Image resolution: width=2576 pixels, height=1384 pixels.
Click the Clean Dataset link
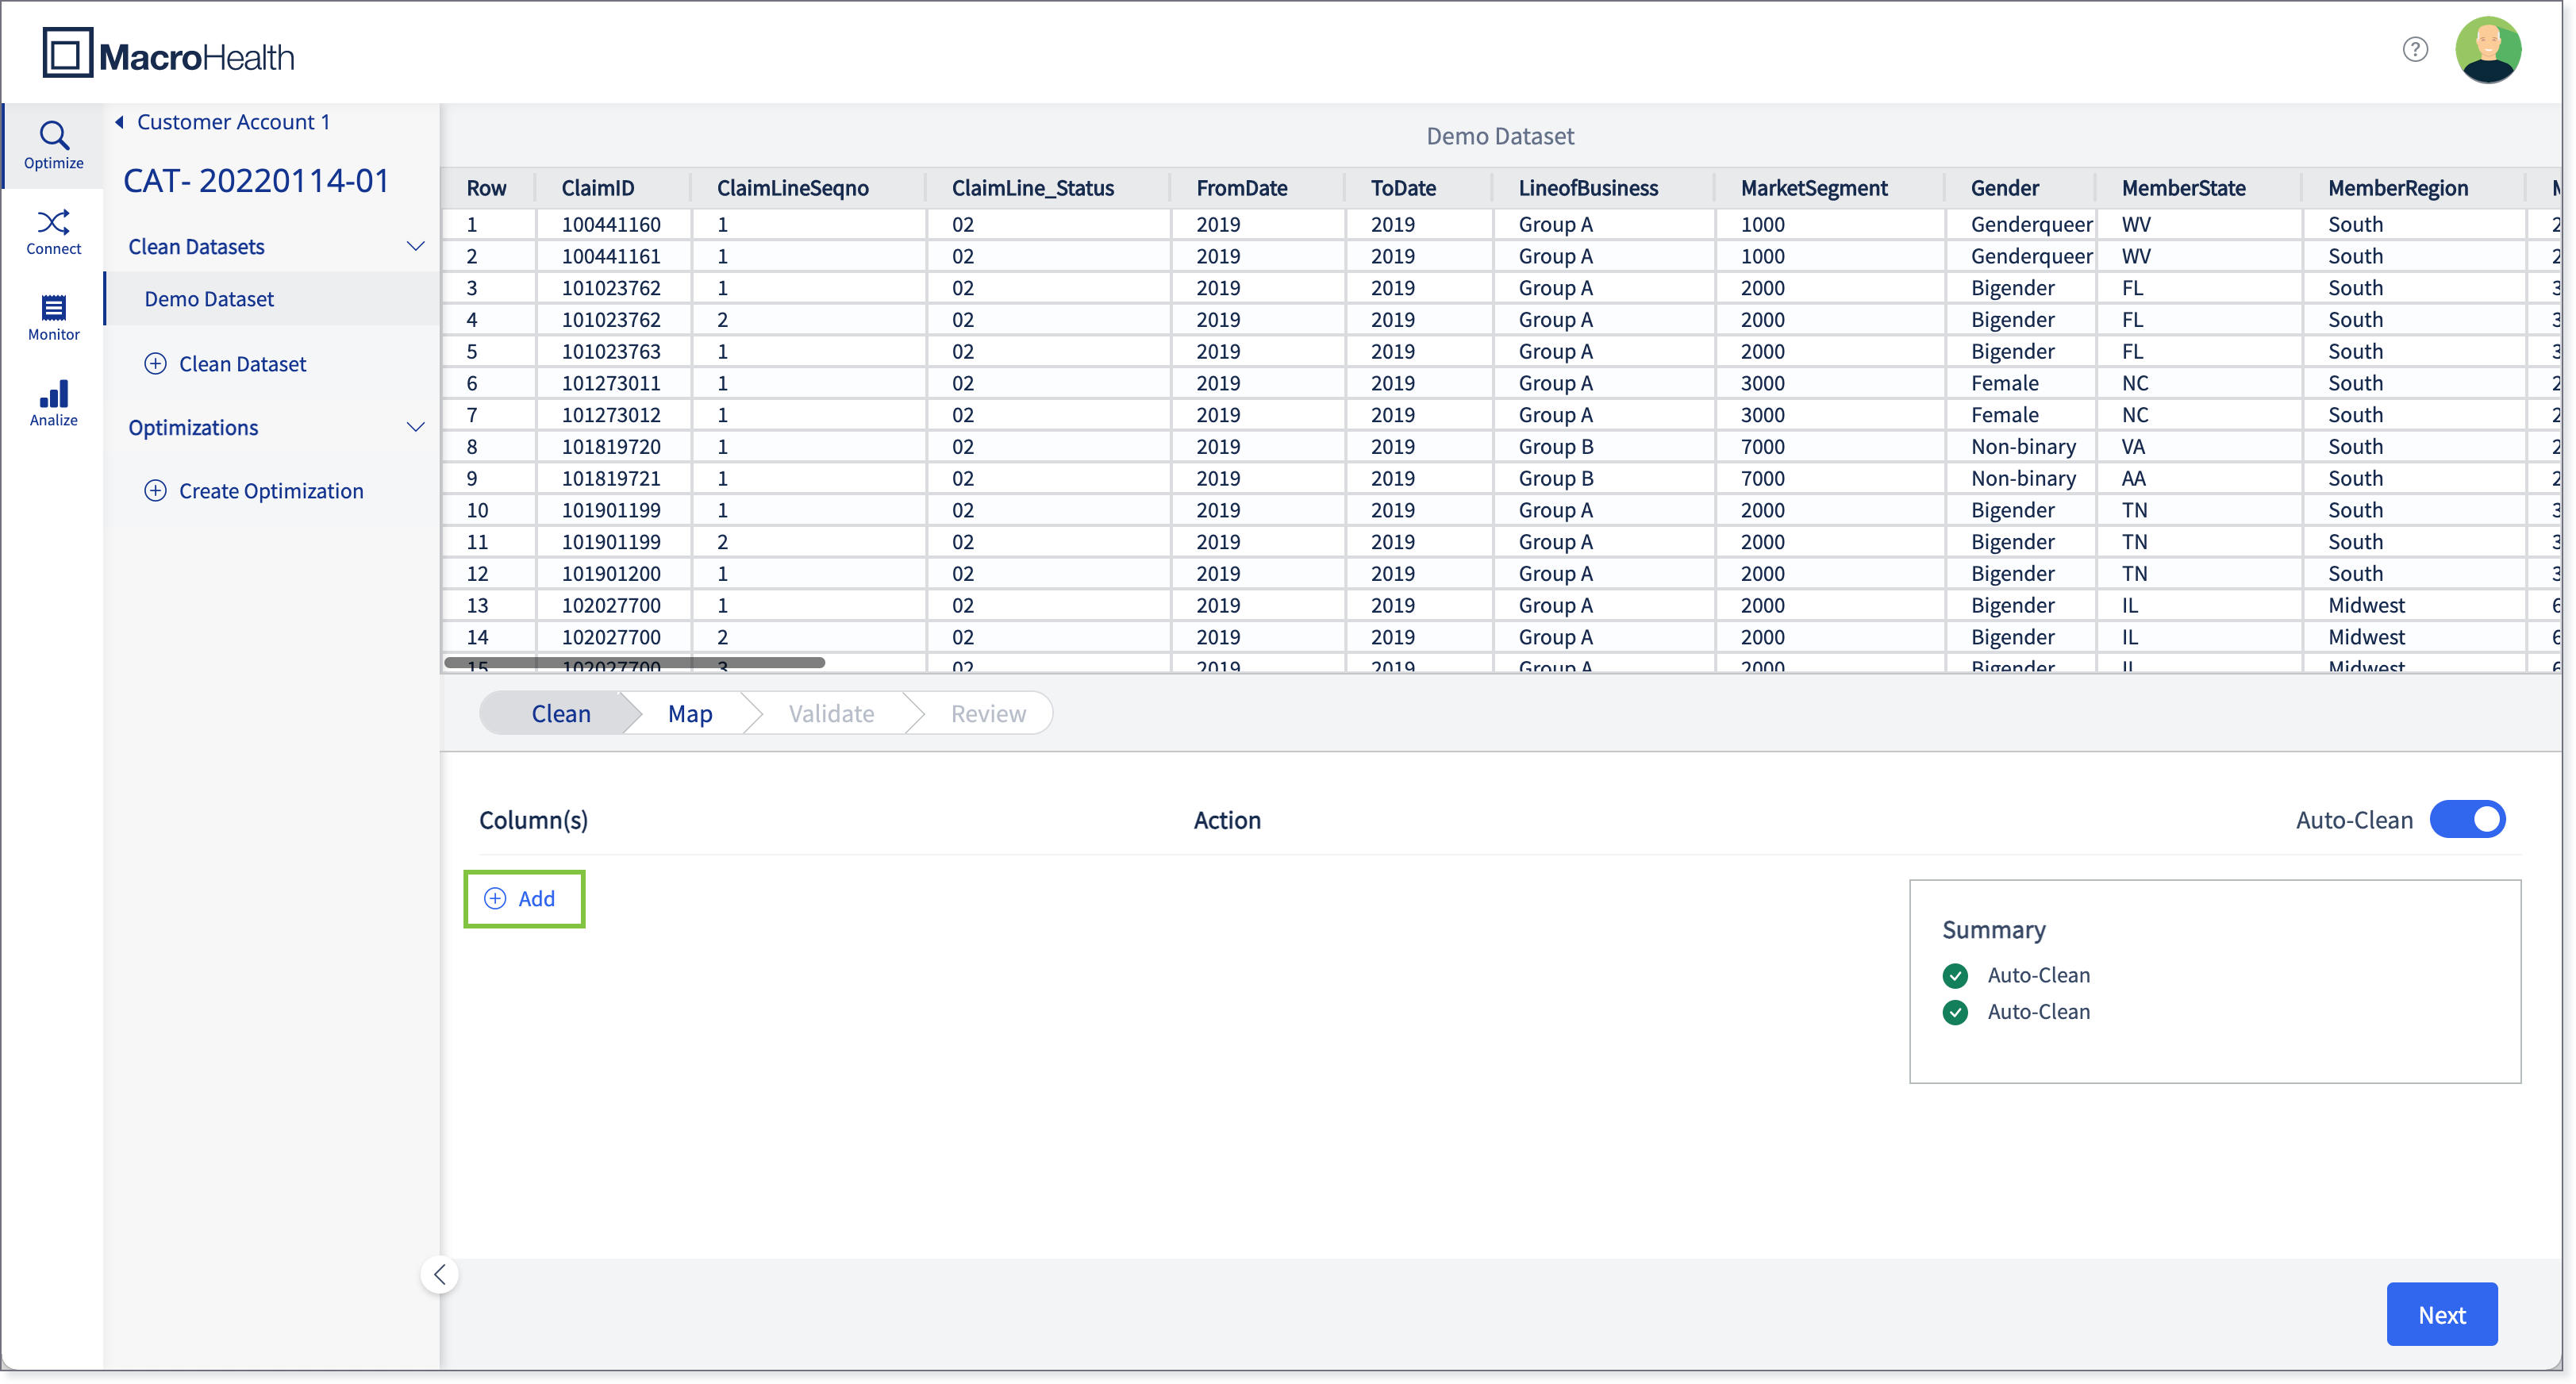242,364
